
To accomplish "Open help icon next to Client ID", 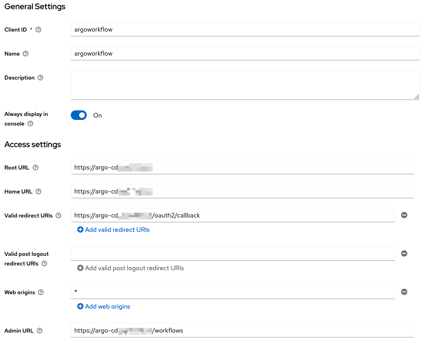I will pyautogui.click(x=38, y=30).
